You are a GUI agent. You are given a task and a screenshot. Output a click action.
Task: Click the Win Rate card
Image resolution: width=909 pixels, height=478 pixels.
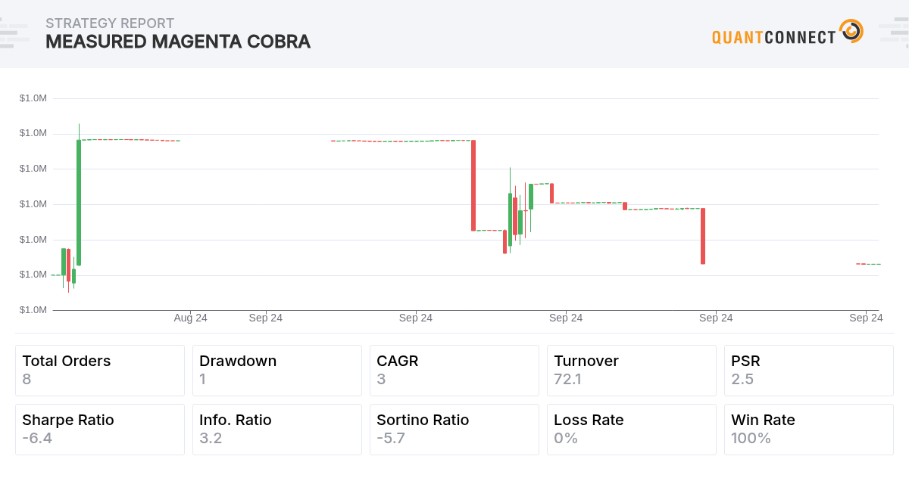tap(809, 430)
